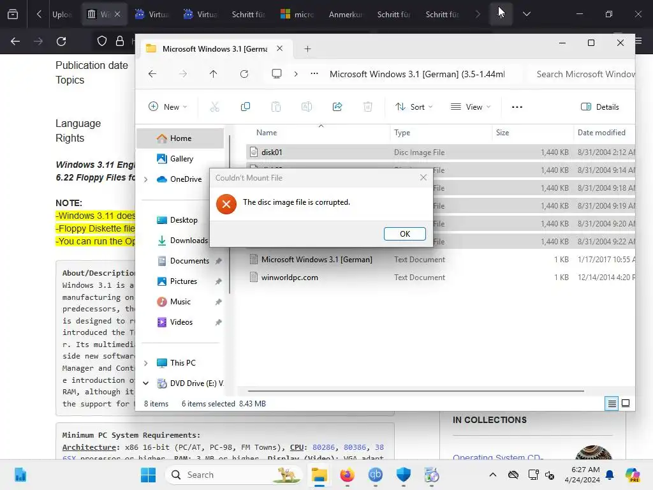
Task: Show hidden system tray icons
Action: [493, 475]
